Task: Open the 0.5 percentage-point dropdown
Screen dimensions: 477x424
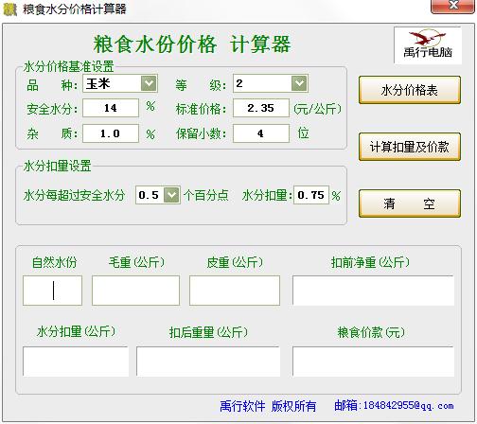Action: pyautogui.click(x=172, y=195)
